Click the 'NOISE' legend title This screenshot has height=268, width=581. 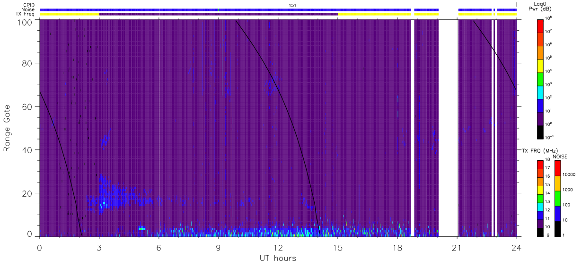(x=560, y=156)
